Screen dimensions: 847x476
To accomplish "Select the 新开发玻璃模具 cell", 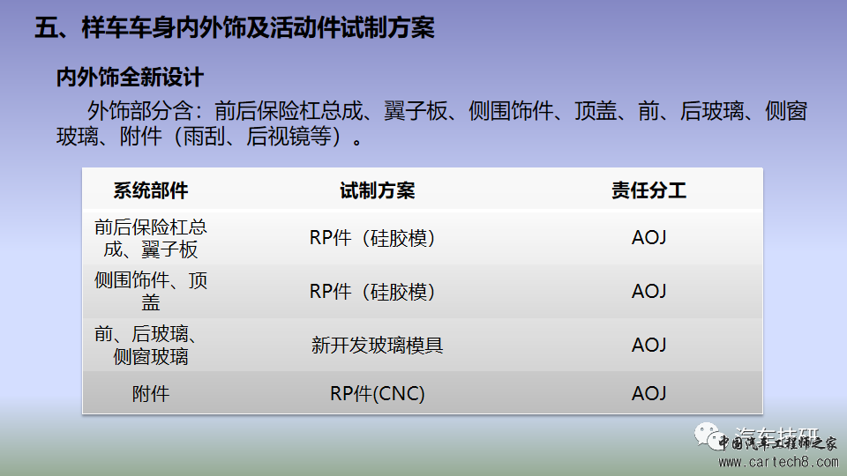I will tap(377, 345).
